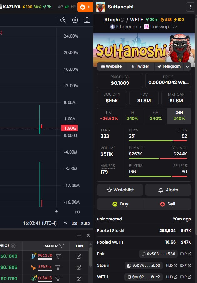
Task: Select the 6H timeframe tab
Action: click(x=156, y=116)
